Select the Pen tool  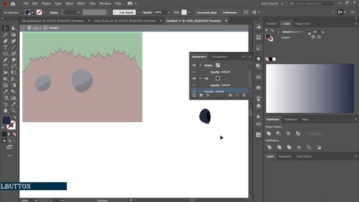click(x=6, y=41)
